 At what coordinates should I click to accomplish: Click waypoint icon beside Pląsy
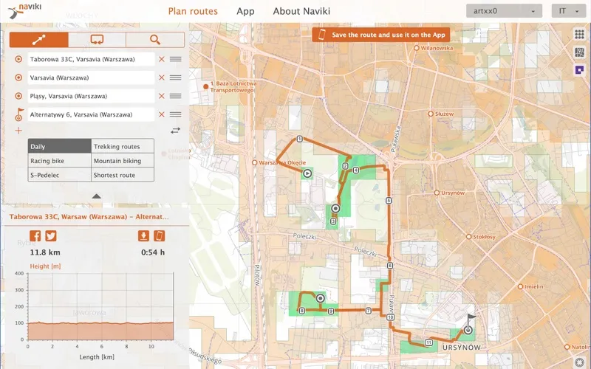coord(18,96)
